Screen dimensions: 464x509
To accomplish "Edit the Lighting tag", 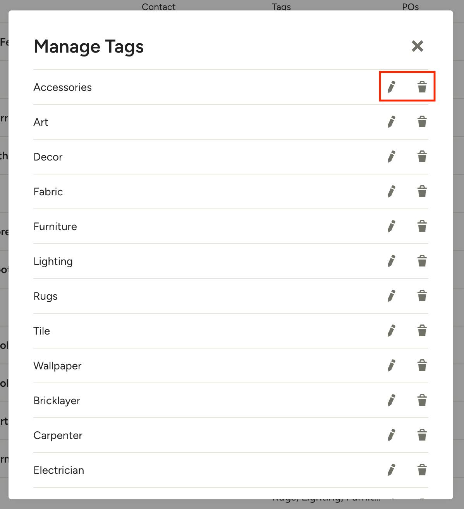I will (x=392, y=261).
